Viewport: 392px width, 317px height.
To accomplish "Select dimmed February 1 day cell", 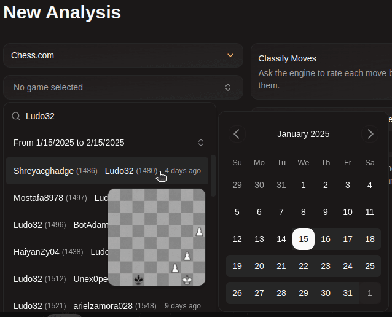I will coord(370,293).
